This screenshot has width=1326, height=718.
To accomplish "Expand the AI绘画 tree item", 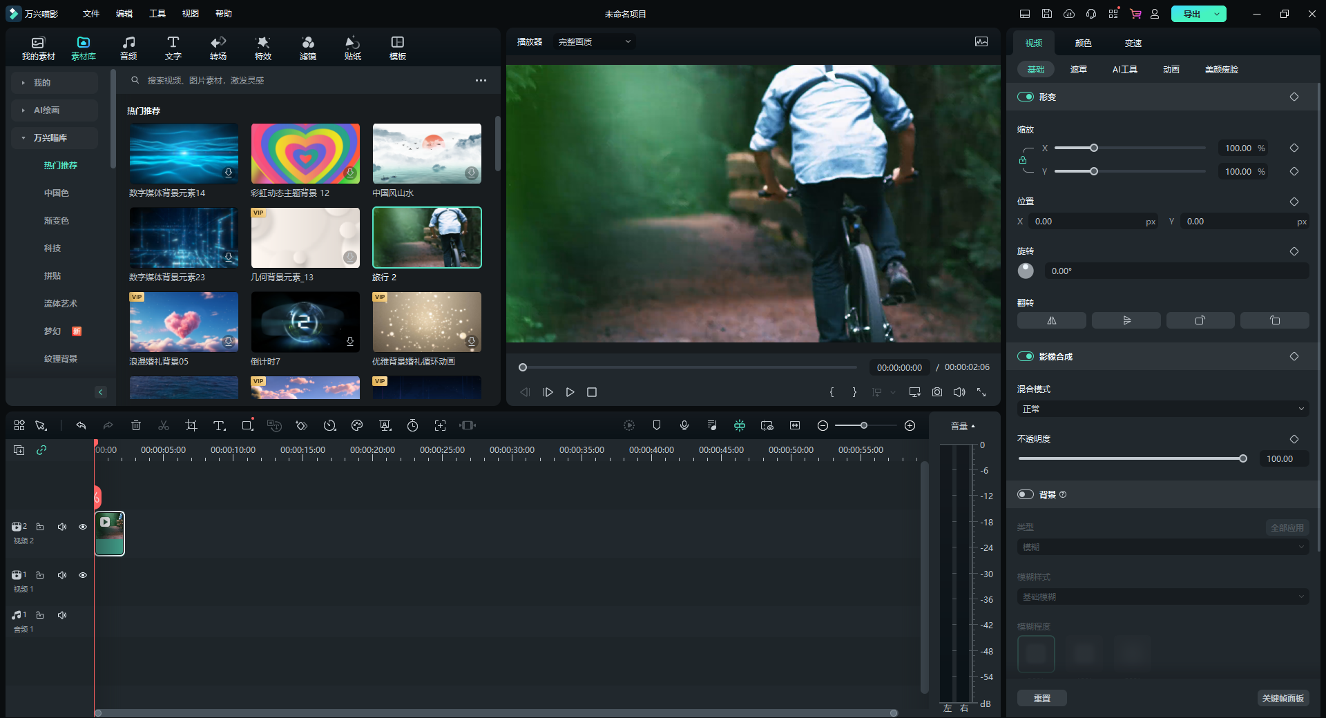I will (x=23, y=110).
